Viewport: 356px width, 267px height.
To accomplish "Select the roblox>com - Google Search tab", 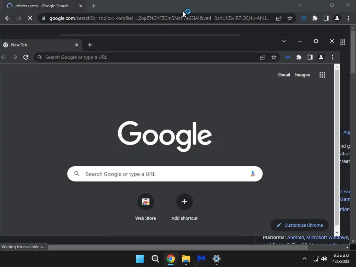I will point(42,6).
